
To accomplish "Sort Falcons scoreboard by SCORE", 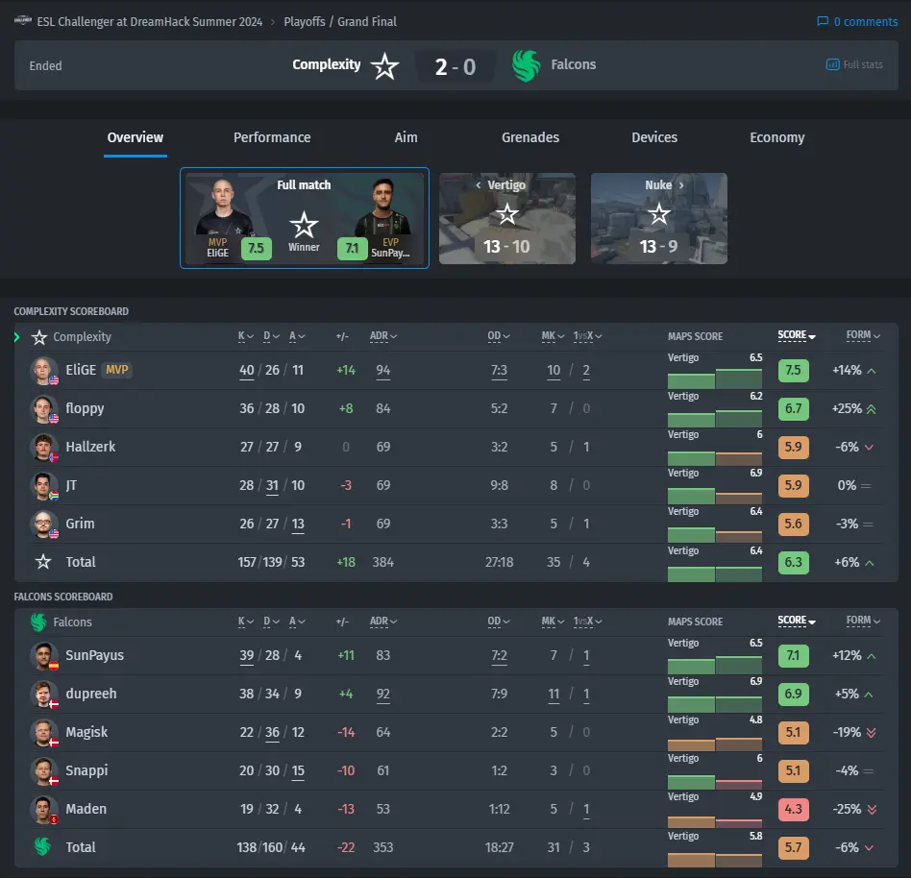I will click(x=797, y=621).
